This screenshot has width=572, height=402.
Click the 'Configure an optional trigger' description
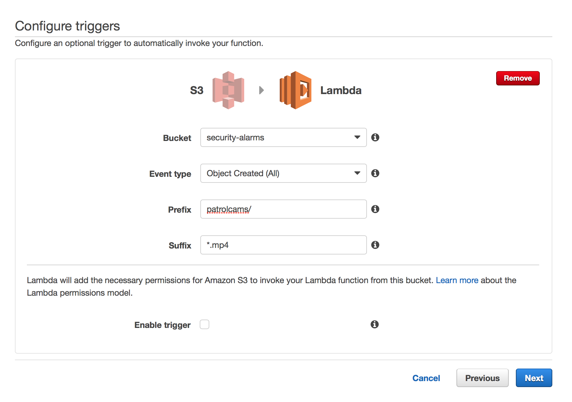click(139, 43)
